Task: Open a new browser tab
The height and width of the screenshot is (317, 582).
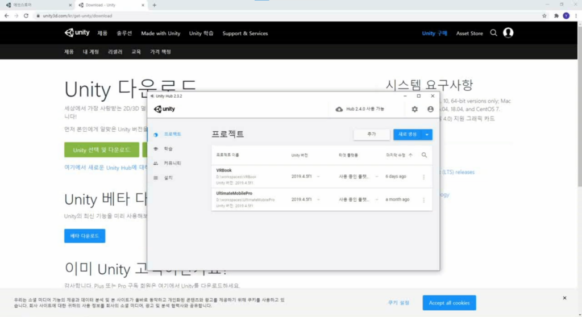Action: click(155, 5)
